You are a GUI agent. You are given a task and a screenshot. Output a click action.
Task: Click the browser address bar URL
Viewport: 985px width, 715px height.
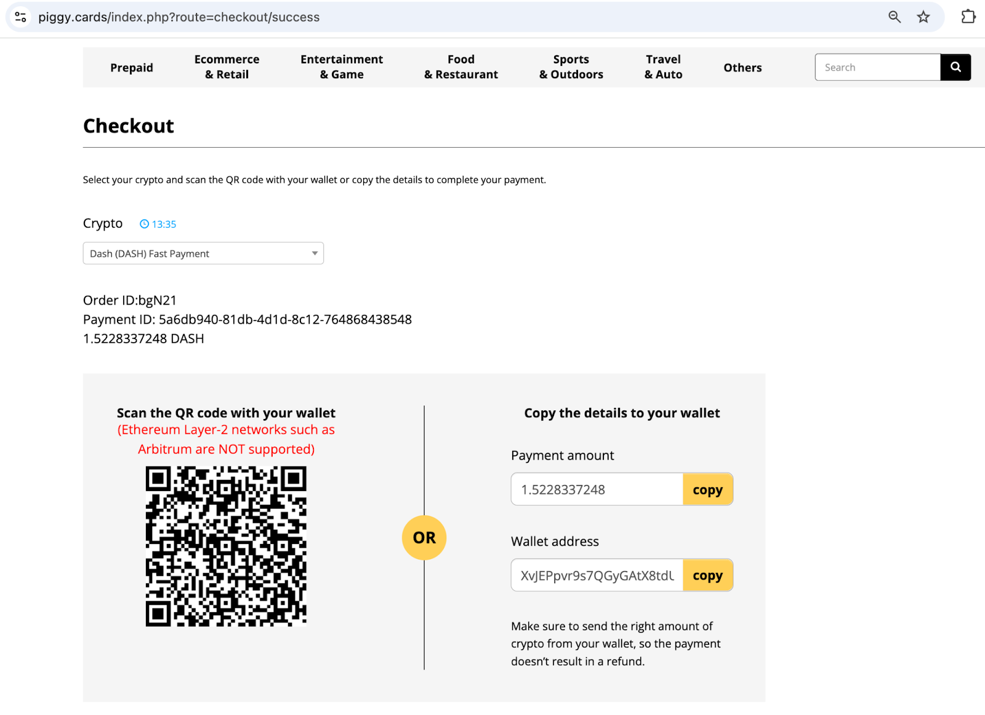[179, 17]
